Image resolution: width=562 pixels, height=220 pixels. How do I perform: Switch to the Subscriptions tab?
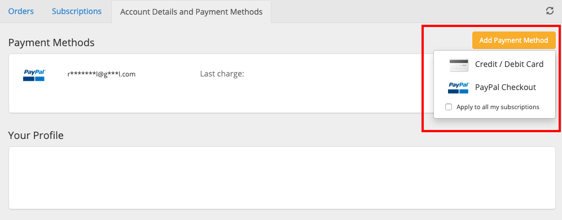(x=77, y=11)
